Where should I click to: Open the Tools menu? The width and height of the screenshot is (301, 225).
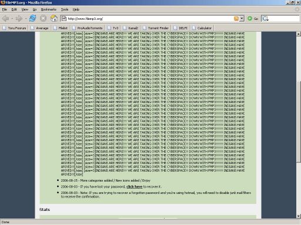[65, 9]
